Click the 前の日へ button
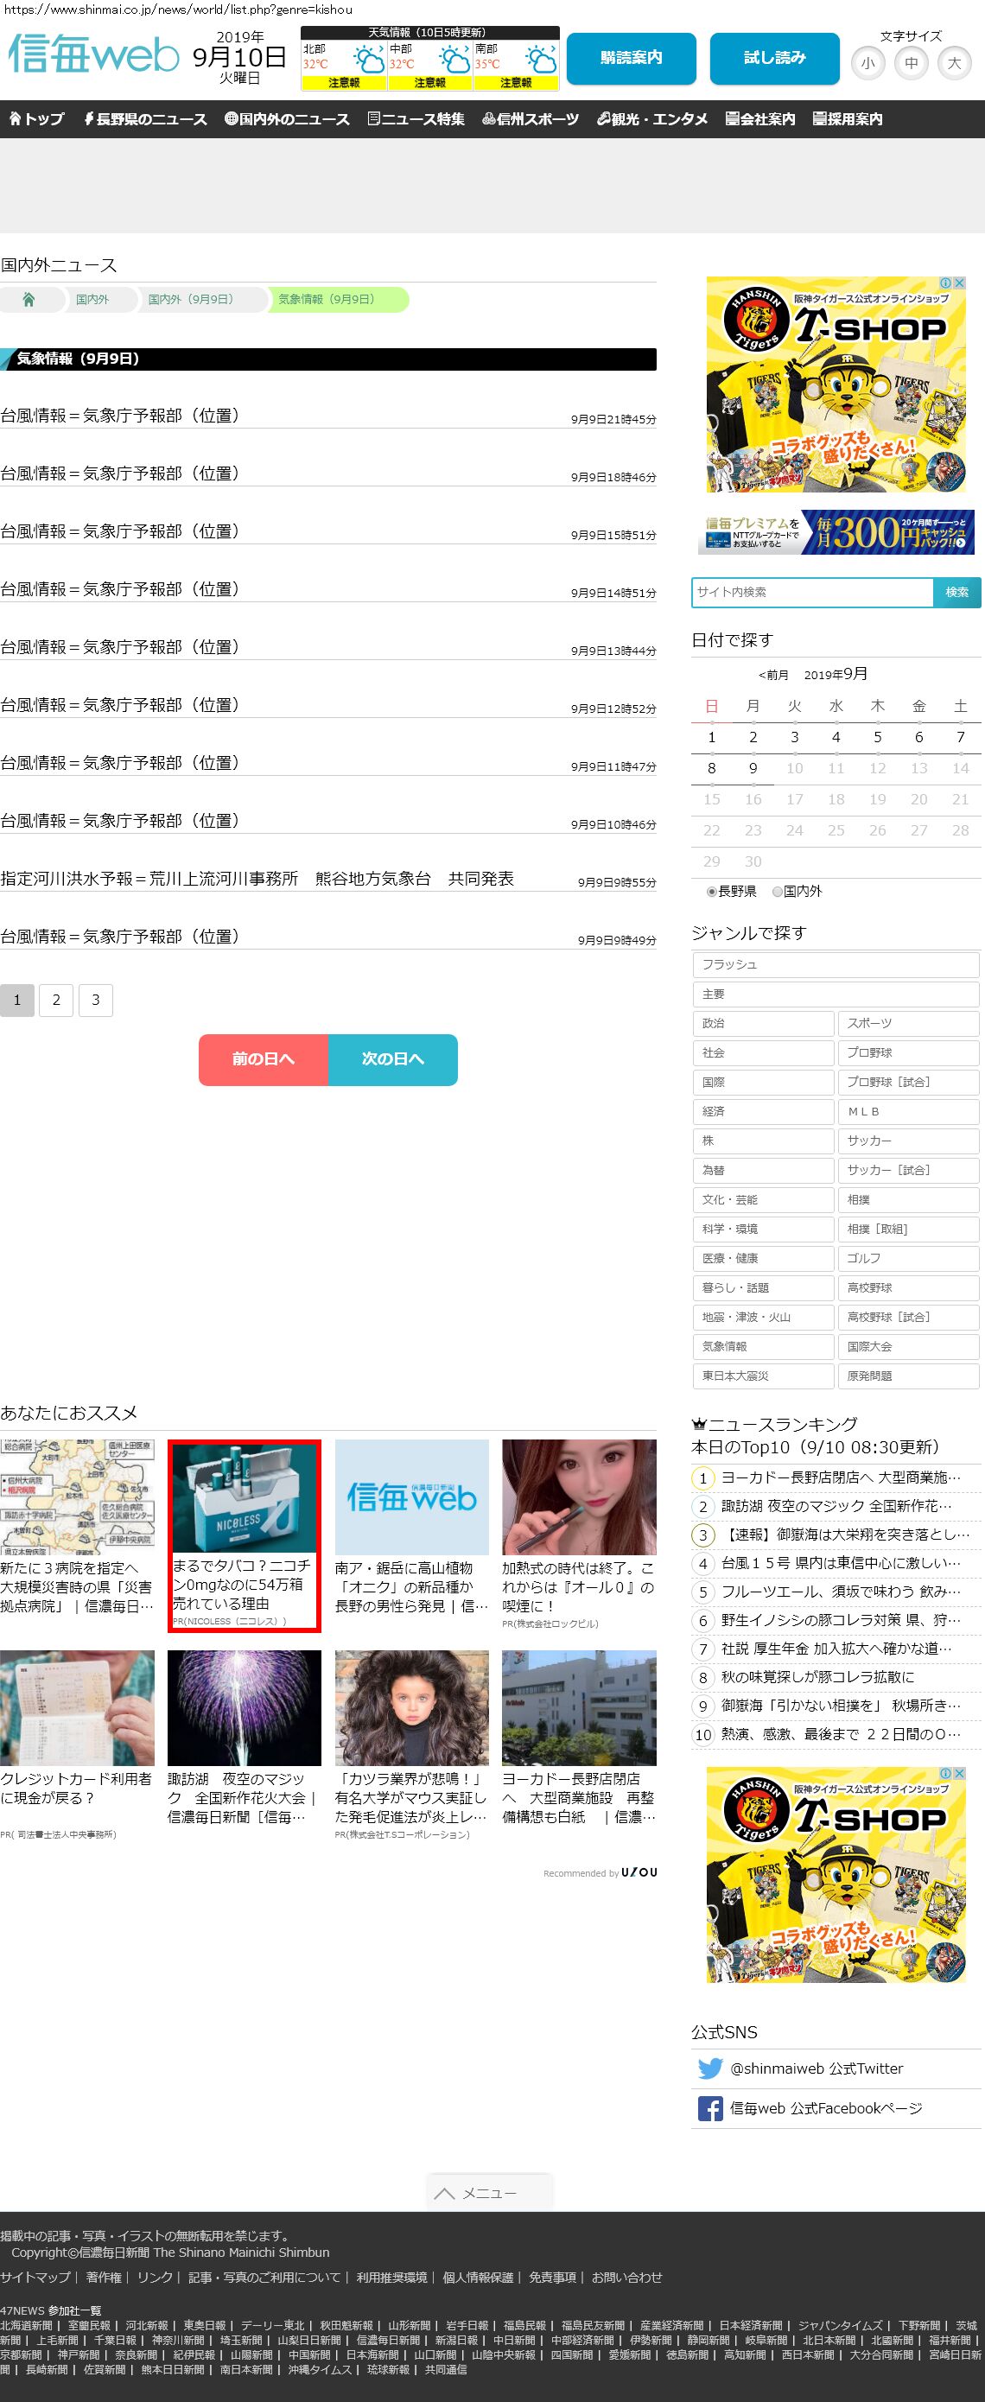 click(263, 1059)
